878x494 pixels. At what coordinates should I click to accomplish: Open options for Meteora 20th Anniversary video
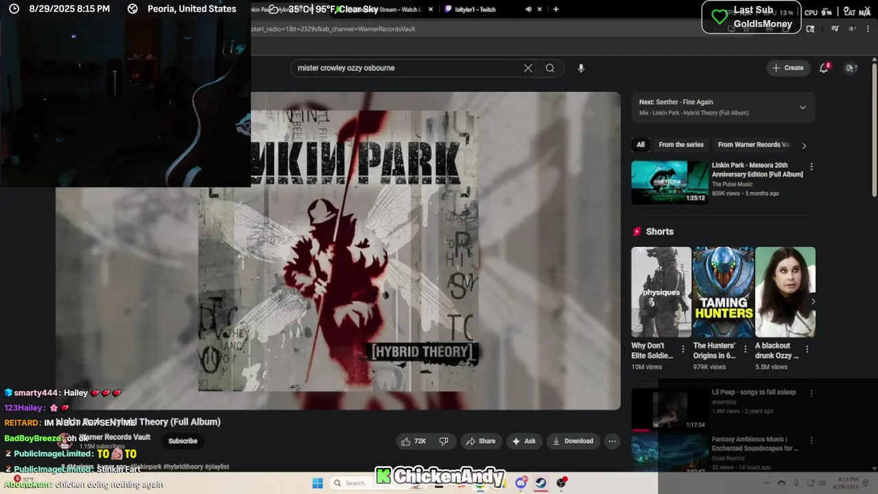(811, 167)
